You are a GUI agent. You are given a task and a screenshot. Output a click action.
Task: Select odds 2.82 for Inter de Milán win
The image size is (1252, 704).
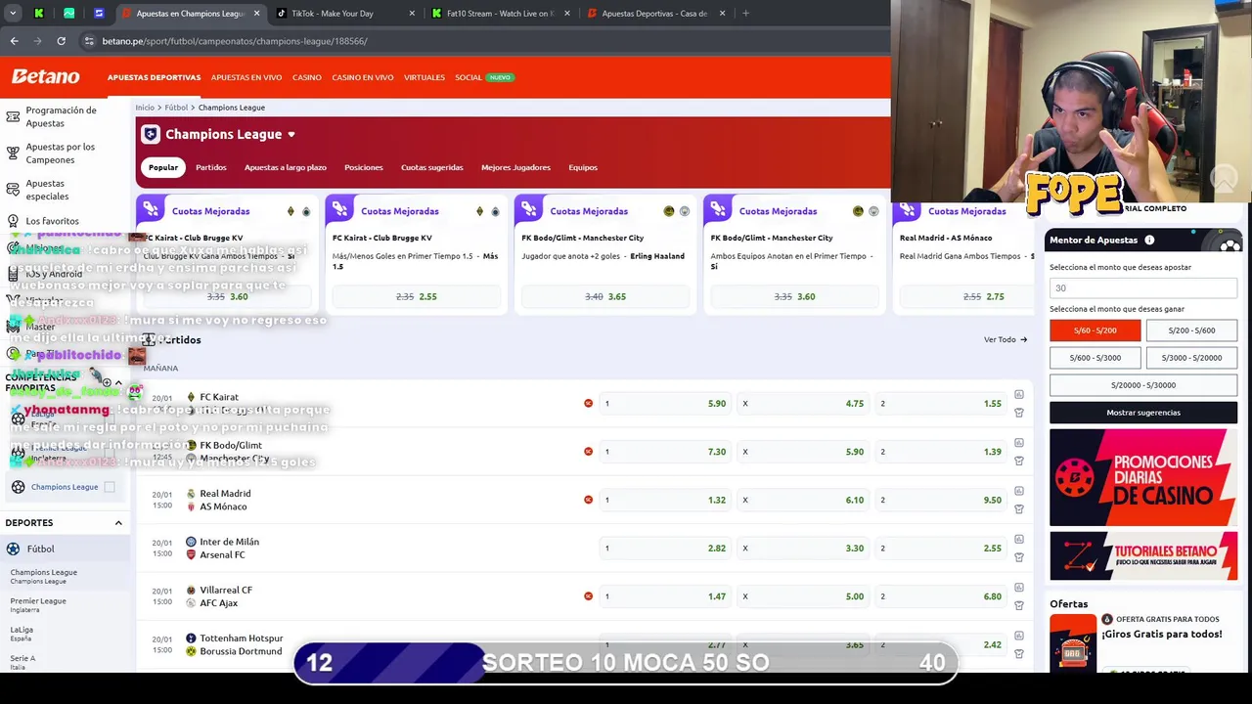click(x=666, y=548)
